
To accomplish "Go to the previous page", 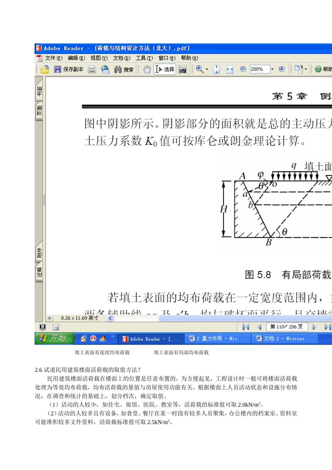I will coord(259,327).
